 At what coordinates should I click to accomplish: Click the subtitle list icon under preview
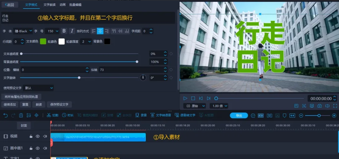coord(312,106)
